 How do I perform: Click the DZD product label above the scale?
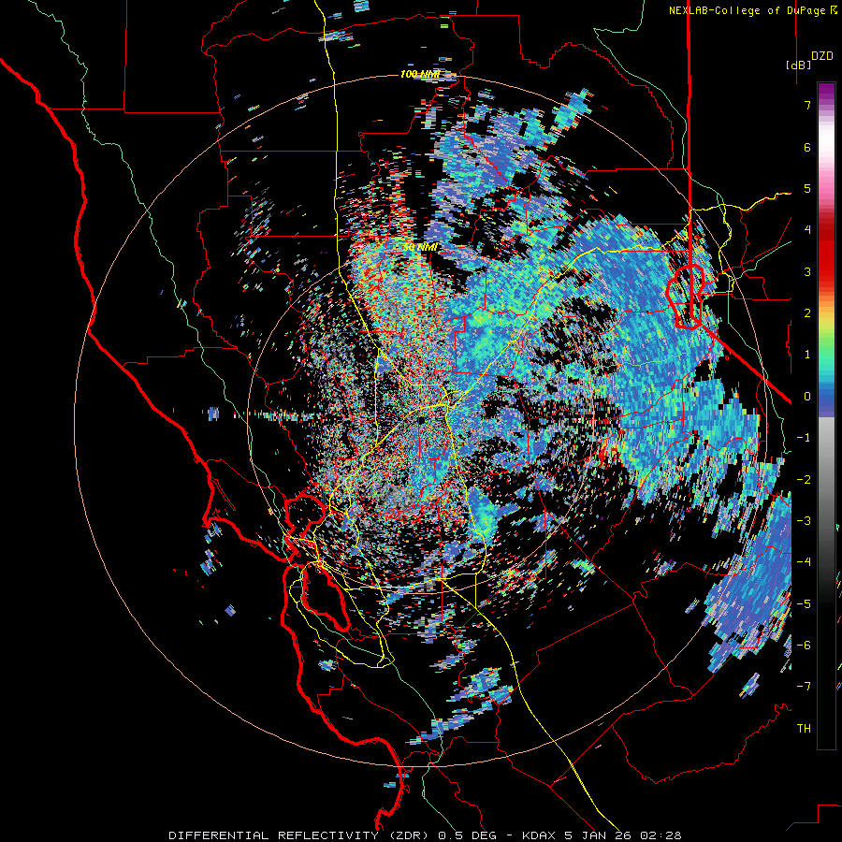tap(822, 56)
